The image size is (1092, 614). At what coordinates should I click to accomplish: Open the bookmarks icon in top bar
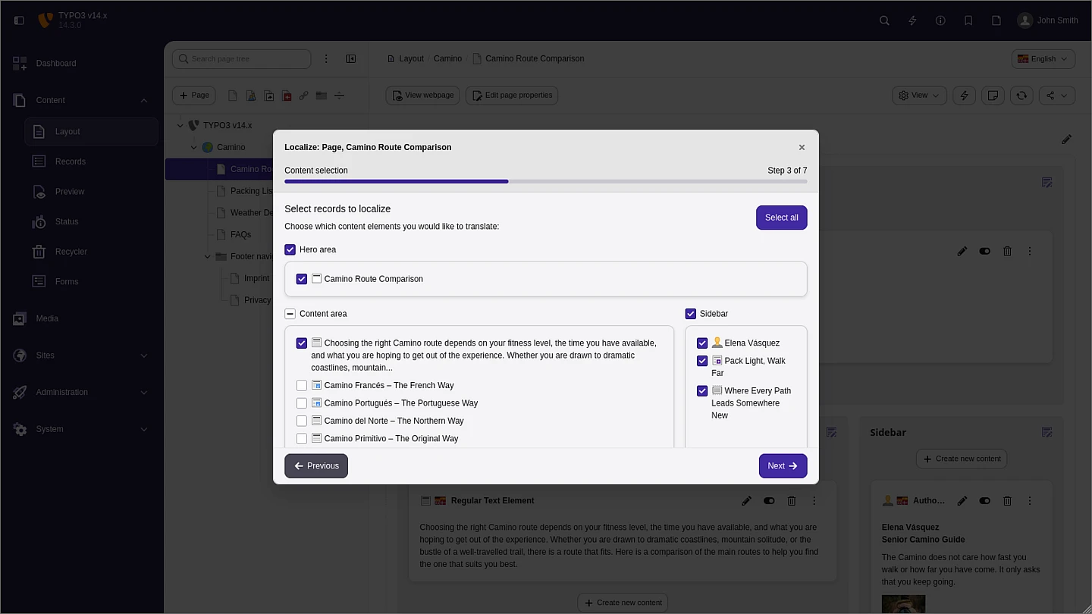[x=968, y=20]
